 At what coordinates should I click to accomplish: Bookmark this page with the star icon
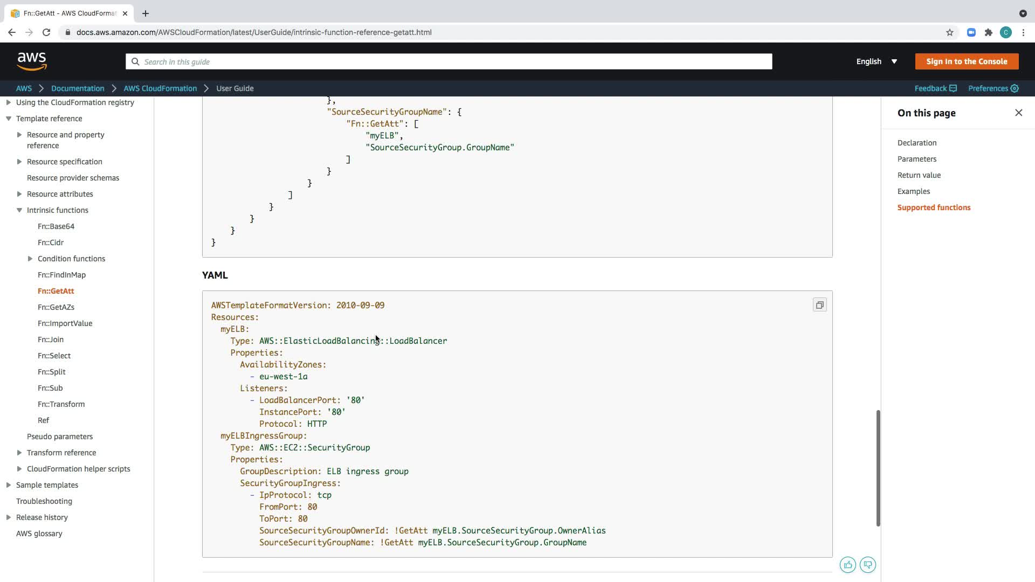tap(949, 32)
